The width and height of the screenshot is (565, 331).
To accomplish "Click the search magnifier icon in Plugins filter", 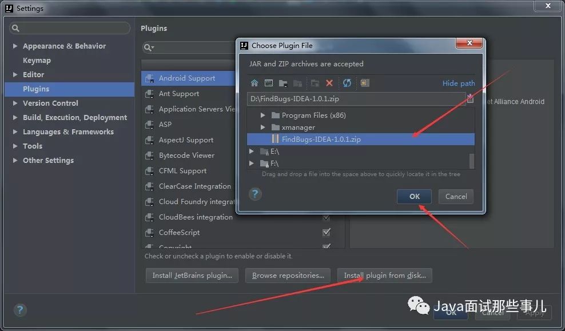I will pos(148,47).
